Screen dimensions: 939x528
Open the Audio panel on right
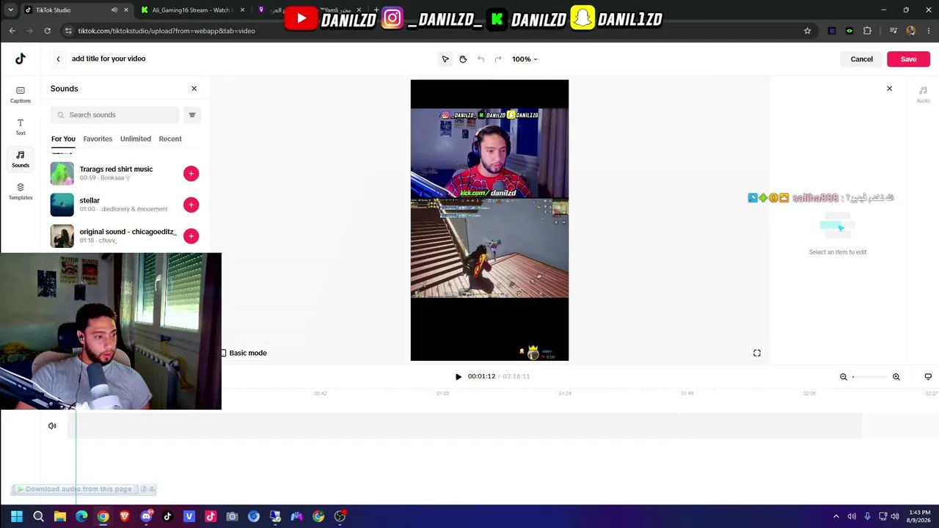(923, 95)
